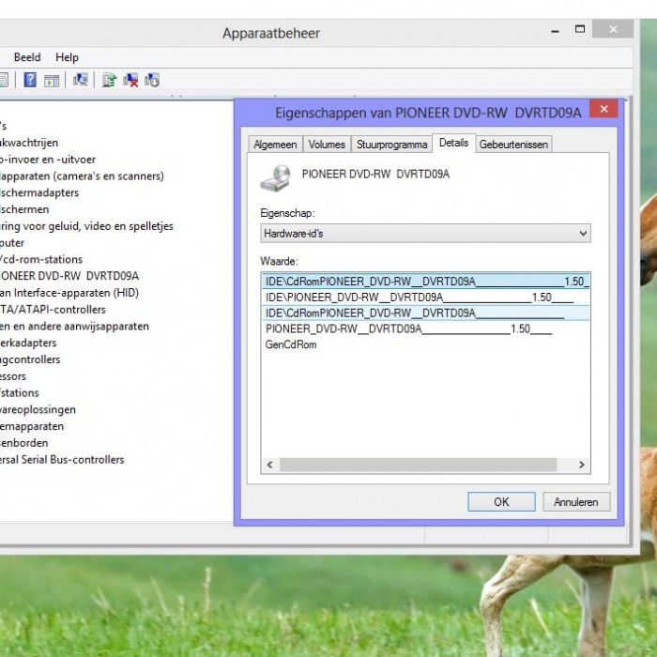The height and width of the screenshot is (657, 657).
Task: Open the Eigenschap dropdown showing Hardware-id's
Action: tap(425, 233)
